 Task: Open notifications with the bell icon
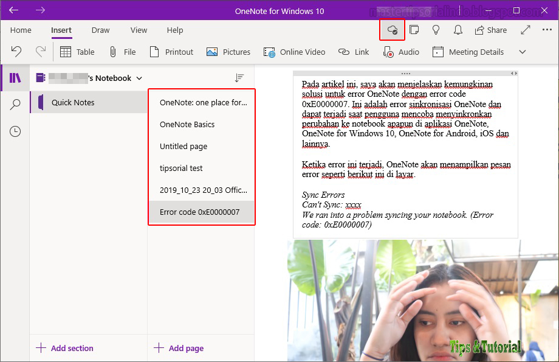[458, 29]
